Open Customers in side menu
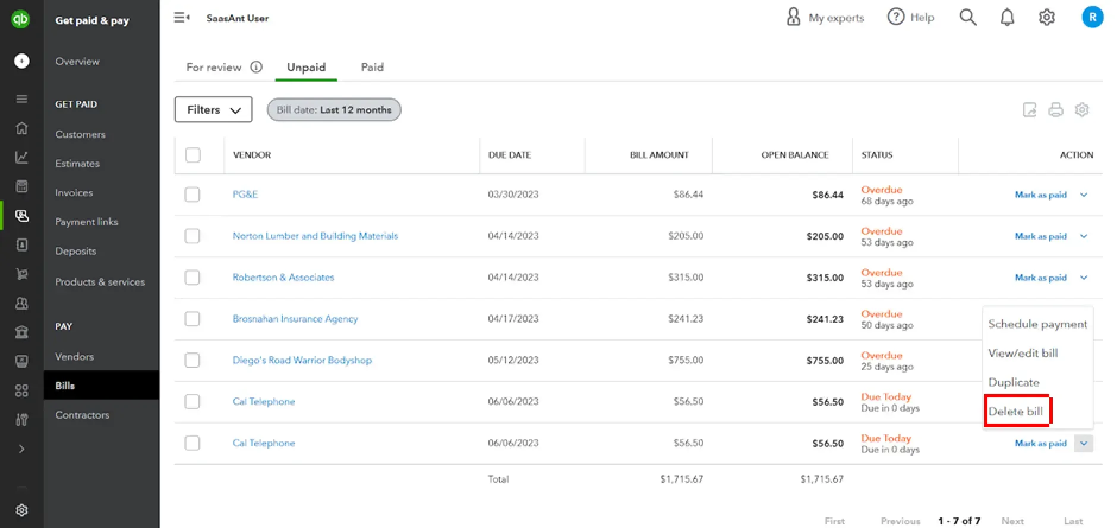The image size is (1117, 528). [80, 134]
